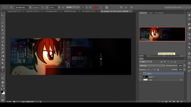Toggle lock transparent pixels
Screen dimensions: 191x107
(149, 70)
